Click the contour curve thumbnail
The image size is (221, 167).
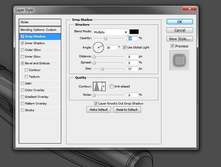tap(98, 87)
